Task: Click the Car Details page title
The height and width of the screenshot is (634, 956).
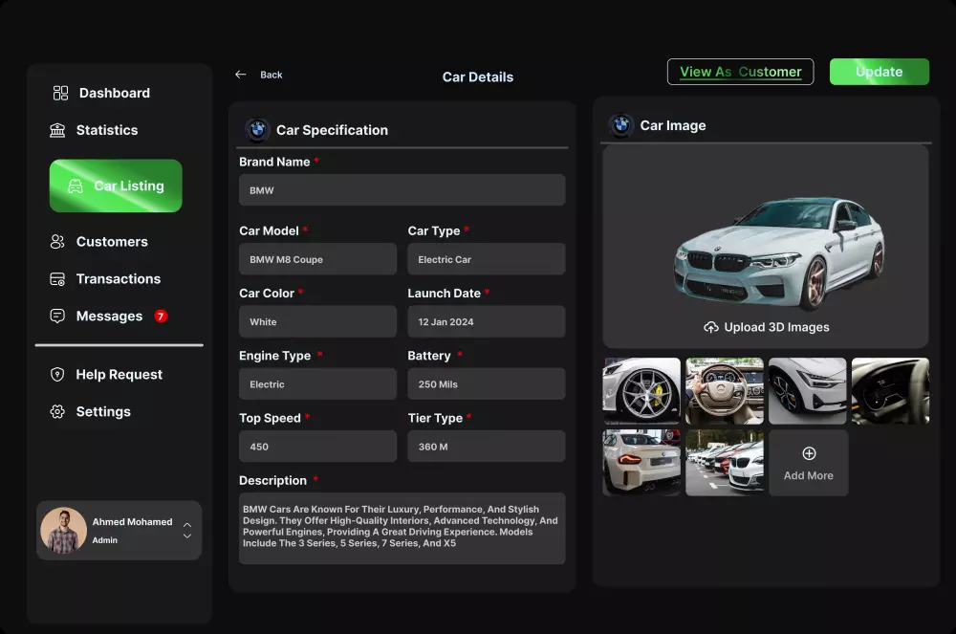Action: (x=478, y=77)
